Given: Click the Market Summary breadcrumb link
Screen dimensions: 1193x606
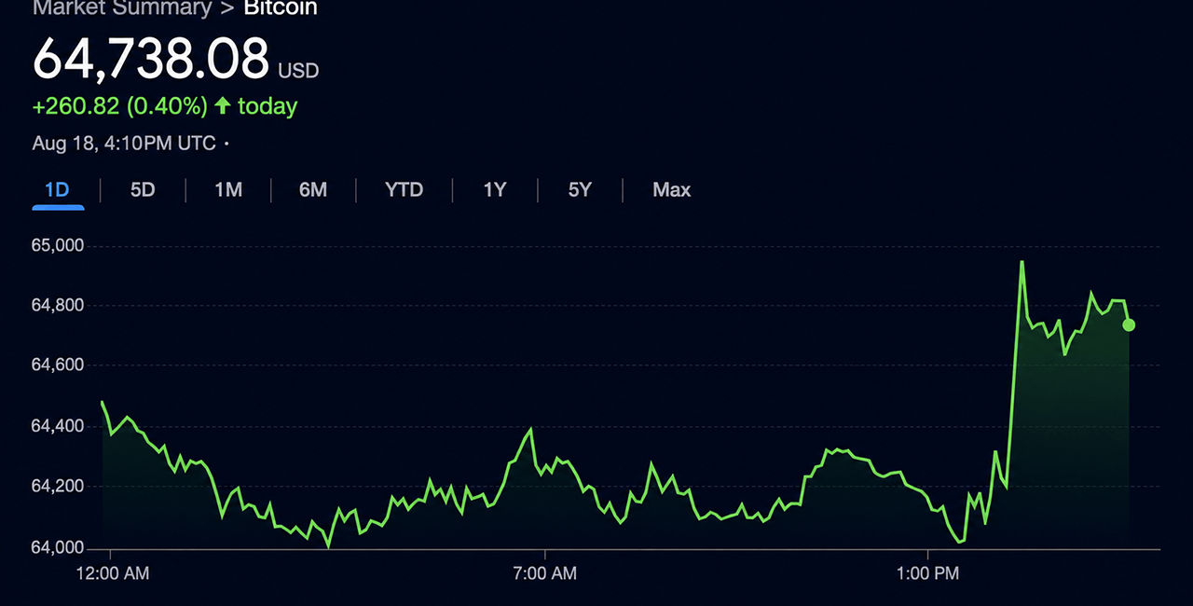Looking at the screenshot, I should [x=122, y=8].
